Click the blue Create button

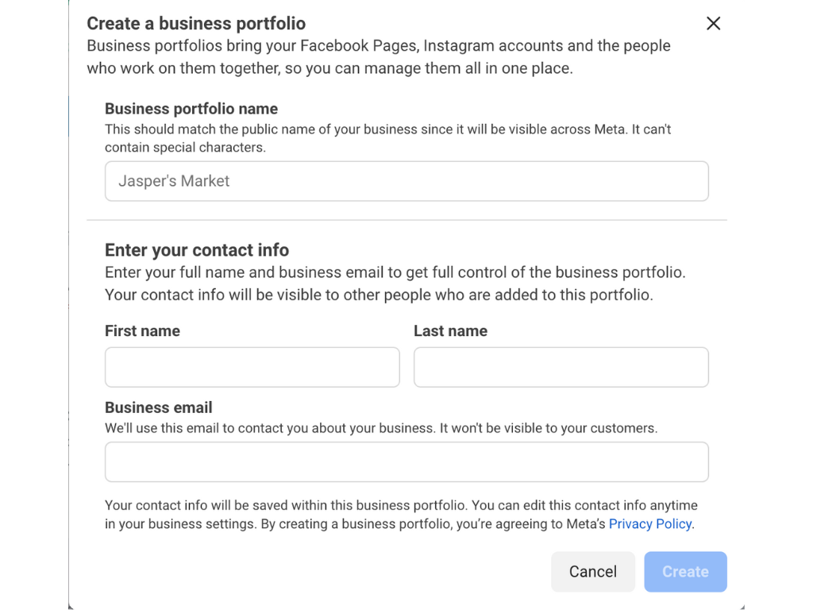[x=685, y=572]
